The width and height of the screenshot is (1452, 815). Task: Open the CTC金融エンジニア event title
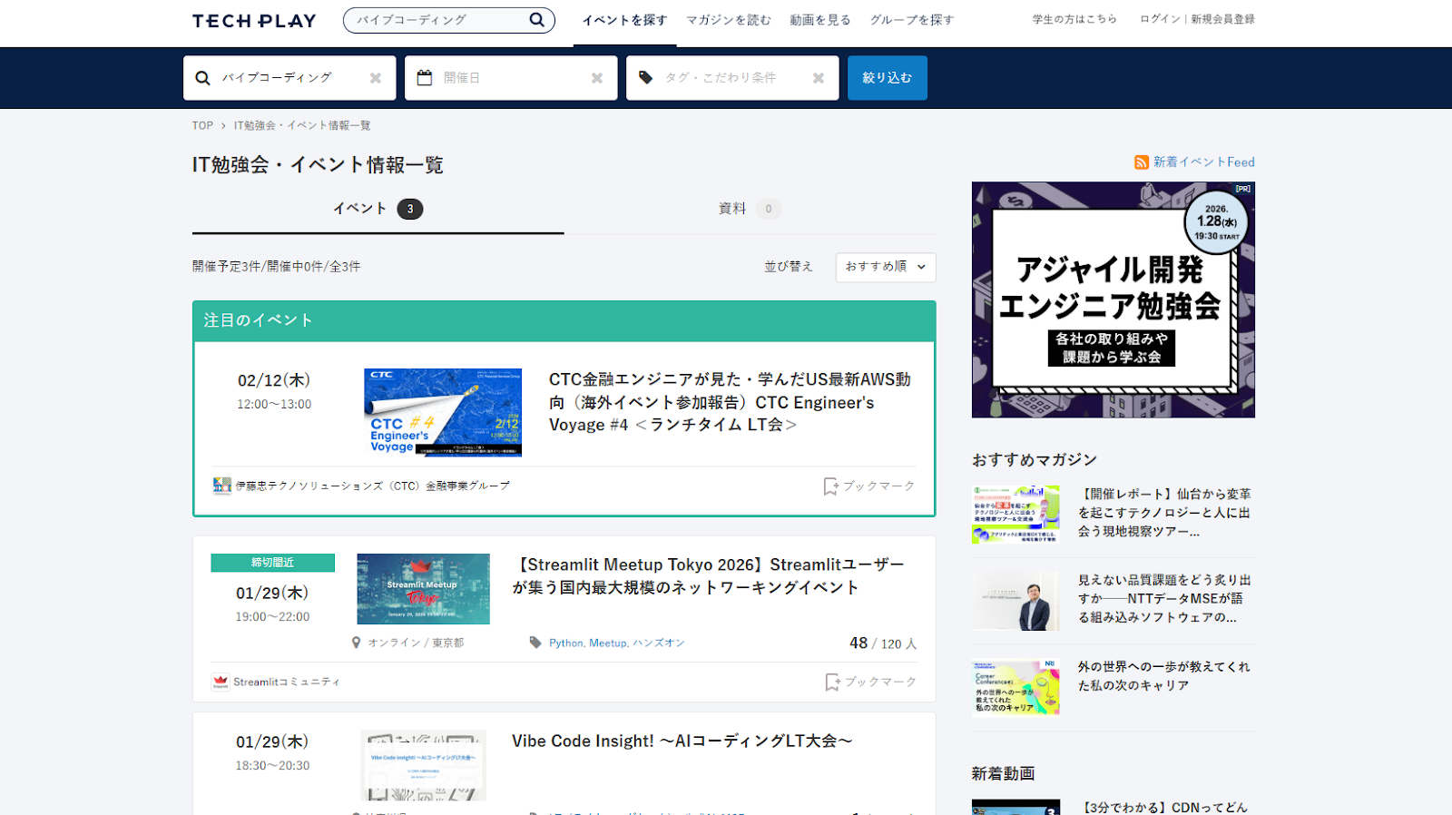(x=730, y=402)
